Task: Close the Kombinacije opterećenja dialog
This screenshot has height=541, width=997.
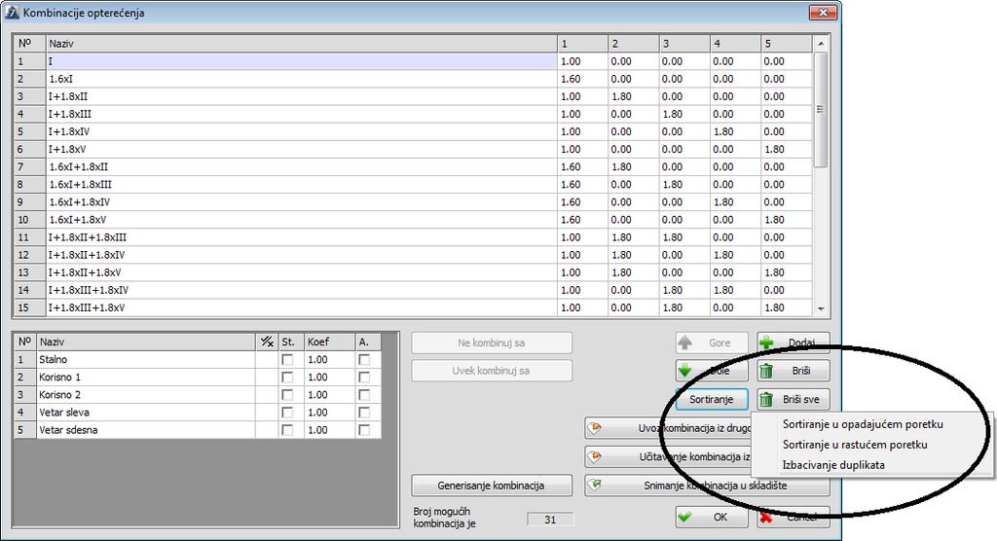Action: [823, 12]
